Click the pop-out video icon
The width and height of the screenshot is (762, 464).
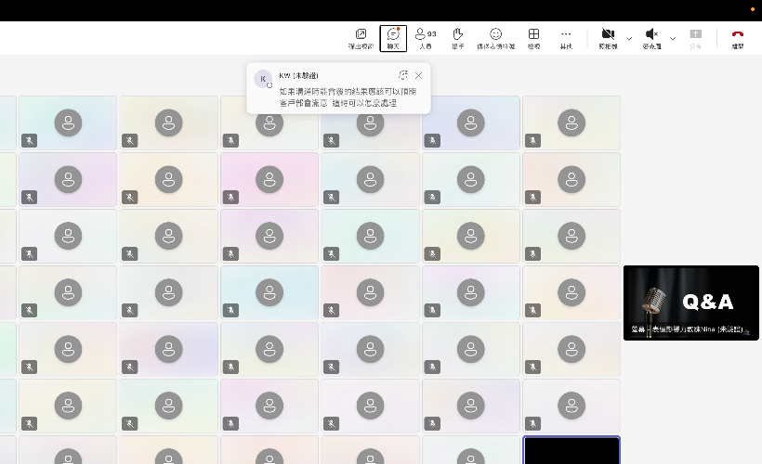pyautogui.click(x=361, y=37)
